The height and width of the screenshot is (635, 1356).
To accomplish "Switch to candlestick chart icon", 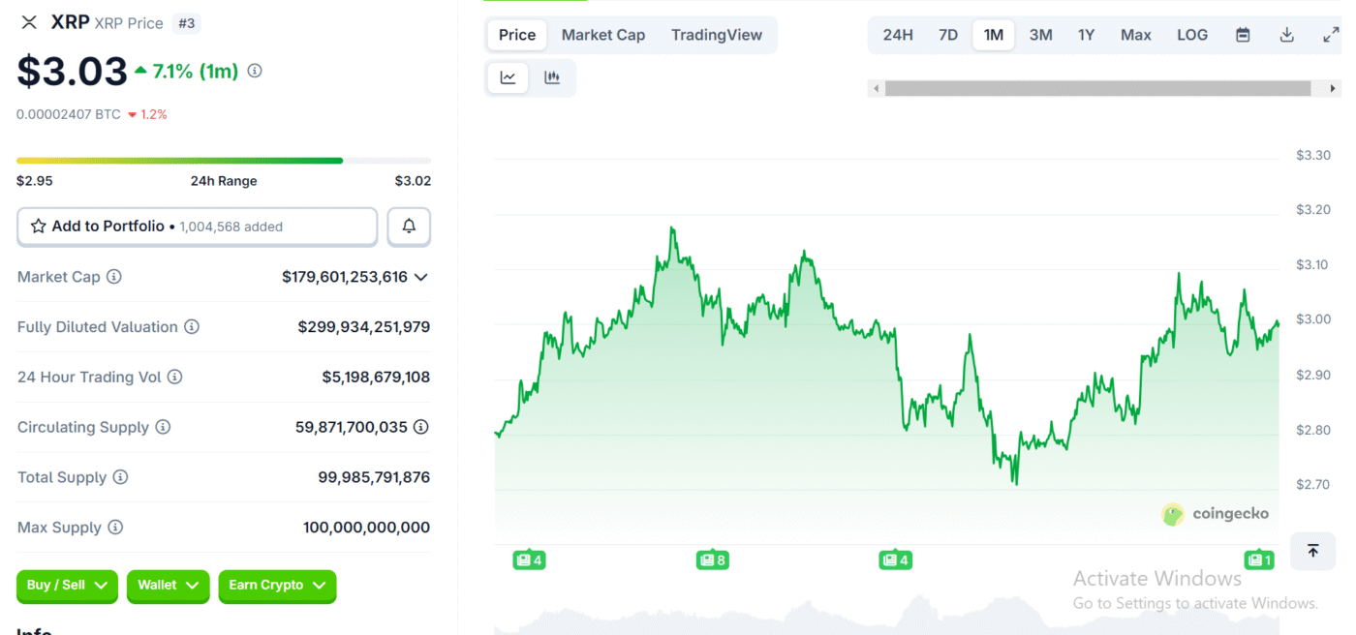I will click(x=552, y=77).
